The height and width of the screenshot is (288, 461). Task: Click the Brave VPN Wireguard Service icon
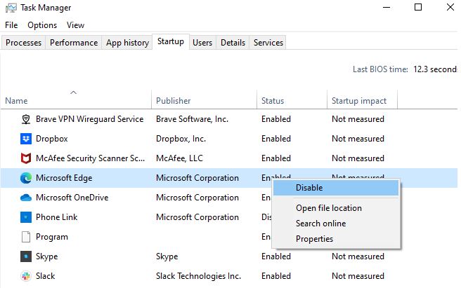[26, 119]
